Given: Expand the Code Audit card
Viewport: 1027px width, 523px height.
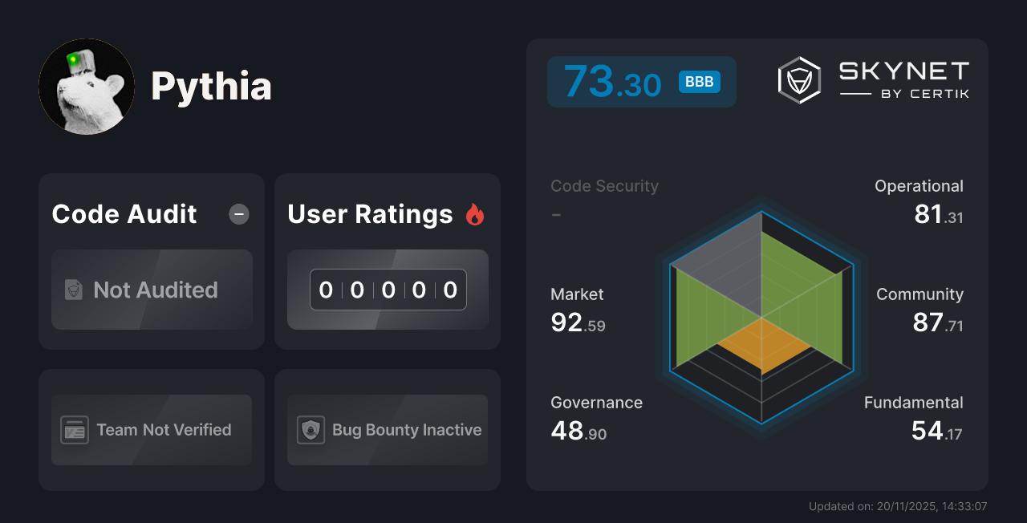Looking at the screenshot, I should (x=152, y=261).
